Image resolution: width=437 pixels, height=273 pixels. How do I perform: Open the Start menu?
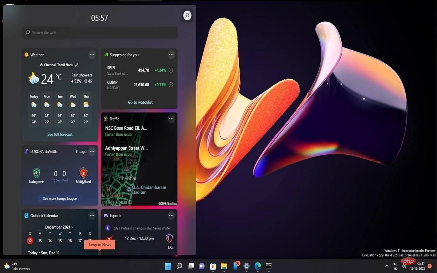(168, 266)
